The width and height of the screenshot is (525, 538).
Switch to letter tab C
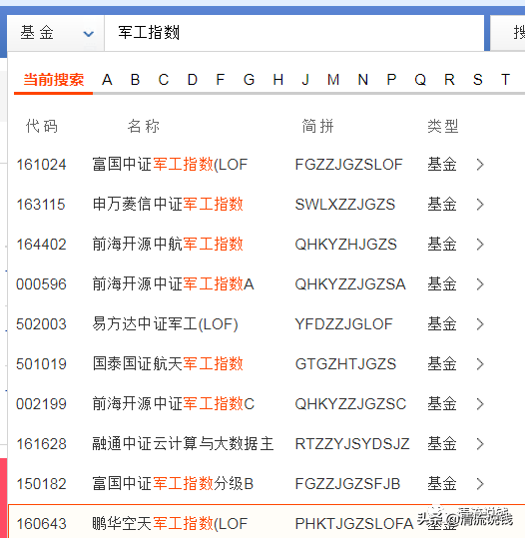pos(164,80)
